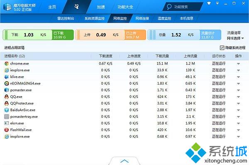Click the BaiduAnSvc.exe icon
The width and height of the screenshot is (249, 165).
[7, 110]
